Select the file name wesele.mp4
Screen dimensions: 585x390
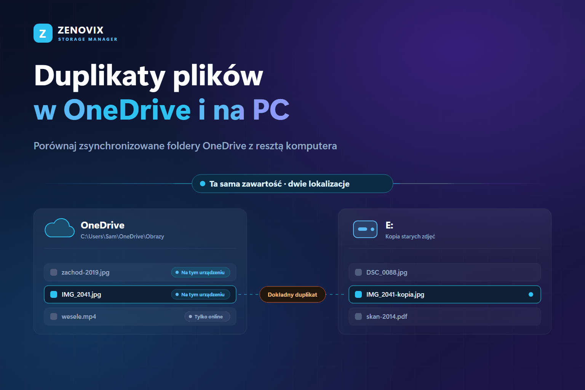coord(79,316)
